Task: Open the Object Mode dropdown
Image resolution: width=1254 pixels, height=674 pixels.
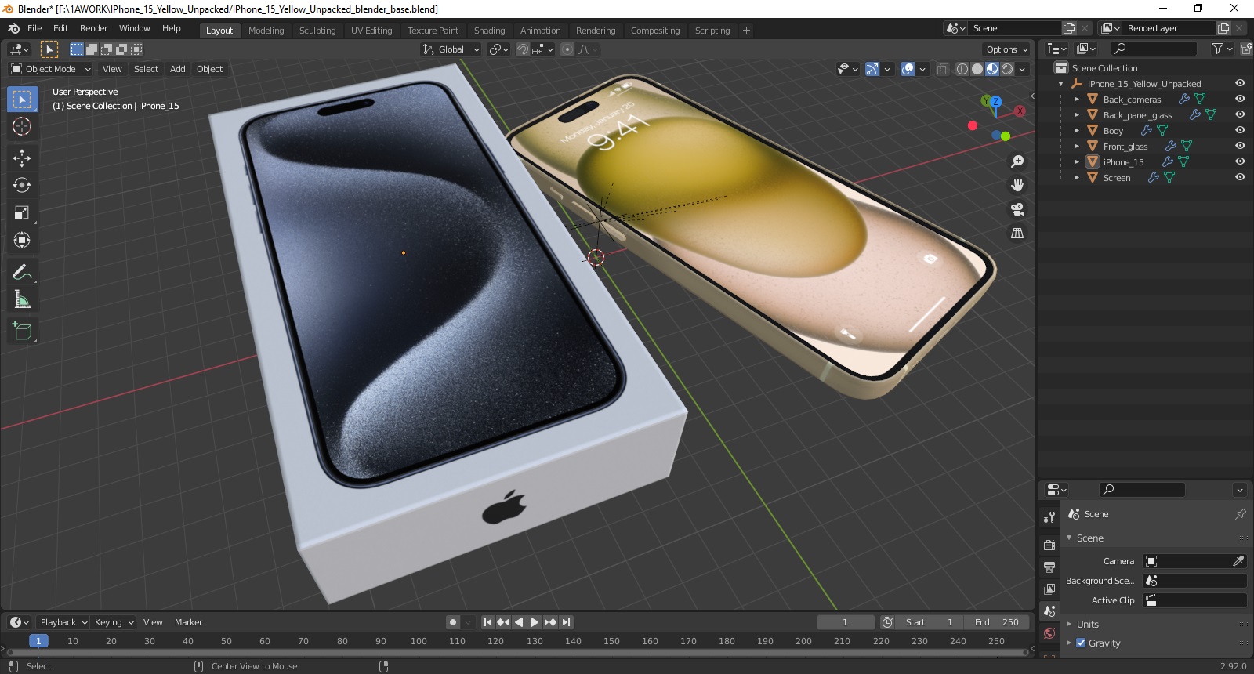Action: [x=50, y=69]
